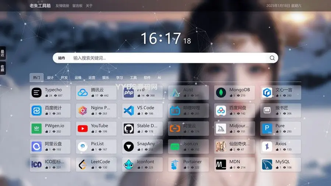Open the Nginx Proxy icon
The image size is (331, 186).
coord(82,111)
